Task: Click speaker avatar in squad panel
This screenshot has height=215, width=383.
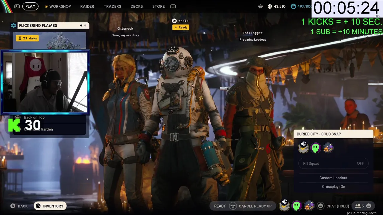Action: click(x=303, y=148)
